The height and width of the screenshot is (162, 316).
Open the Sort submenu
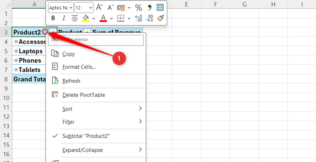96,109
